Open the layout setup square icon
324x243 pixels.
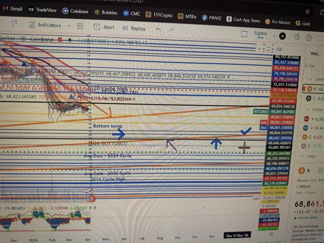pyautogui.click(x=244, y=34)
